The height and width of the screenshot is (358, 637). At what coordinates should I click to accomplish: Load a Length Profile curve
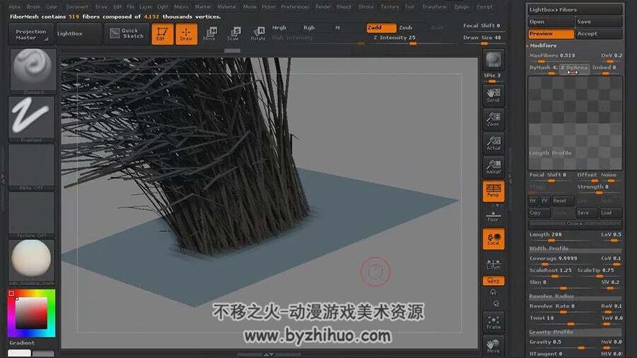point(610,212)
